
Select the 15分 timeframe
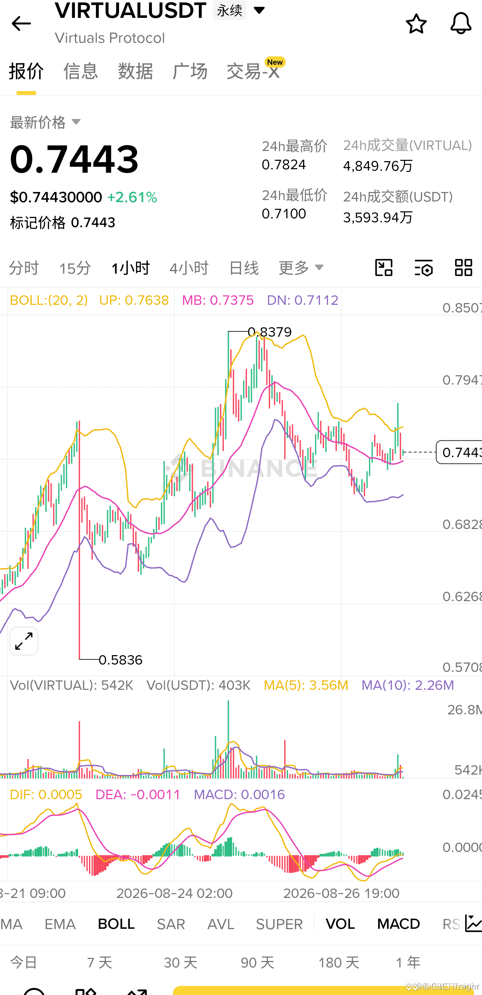(75, 267)
